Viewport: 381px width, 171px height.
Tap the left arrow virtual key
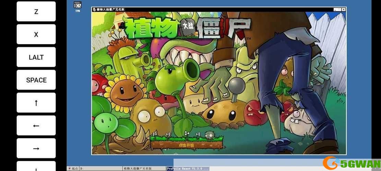pos(36,126)
